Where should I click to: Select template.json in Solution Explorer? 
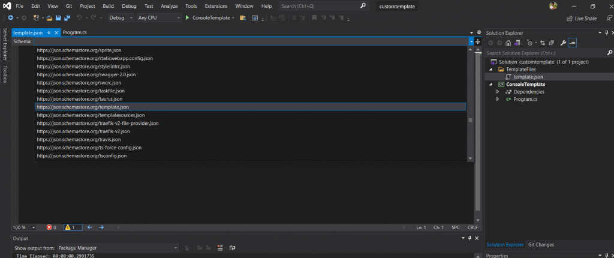pyautogui.click(x=528, y=77)
